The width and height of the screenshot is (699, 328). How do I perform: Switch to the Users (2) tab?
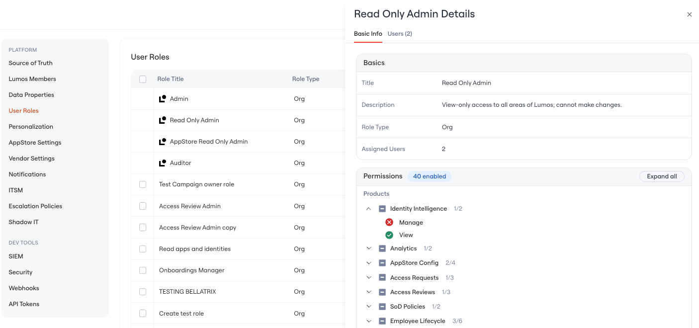[x=400, y=34]
